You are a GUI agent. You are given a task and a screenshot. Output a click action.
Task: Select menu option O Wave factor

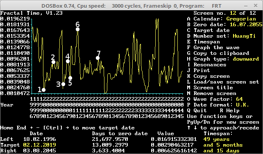tap(215, 99)
